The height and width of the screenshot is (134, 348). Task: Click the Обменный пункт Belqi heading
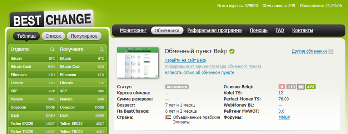[196, 52]
